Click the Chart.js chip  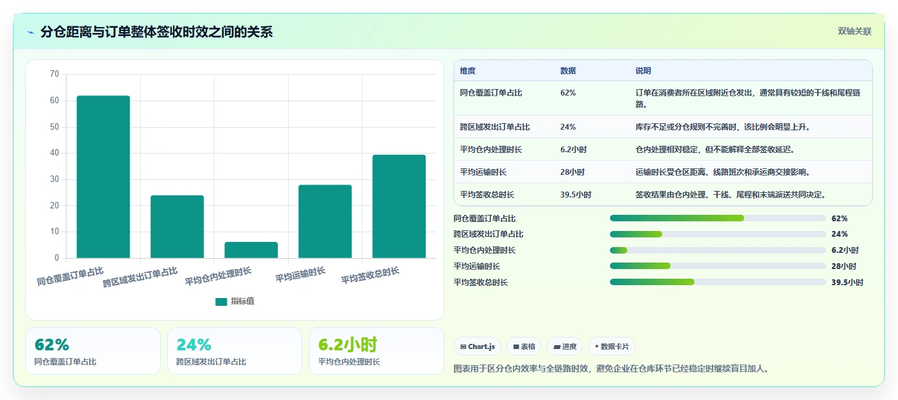477,346
